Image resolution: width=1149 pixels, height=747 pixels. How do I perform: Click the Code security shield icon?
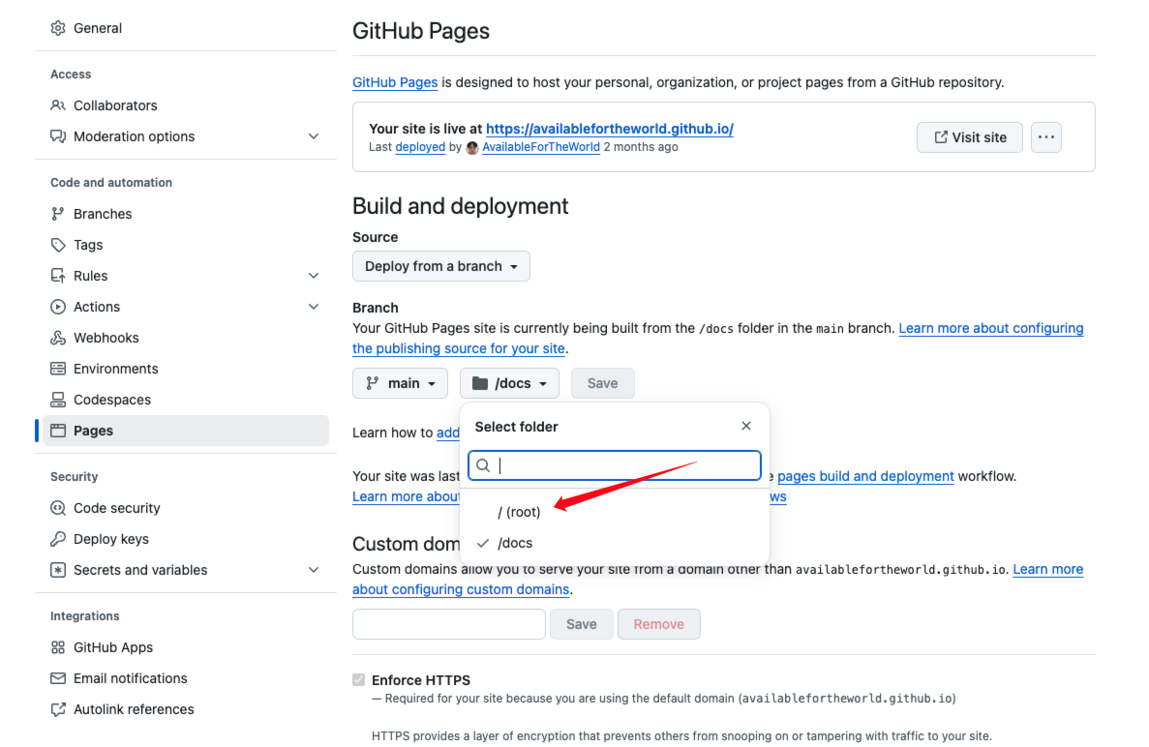pos(58,508)
